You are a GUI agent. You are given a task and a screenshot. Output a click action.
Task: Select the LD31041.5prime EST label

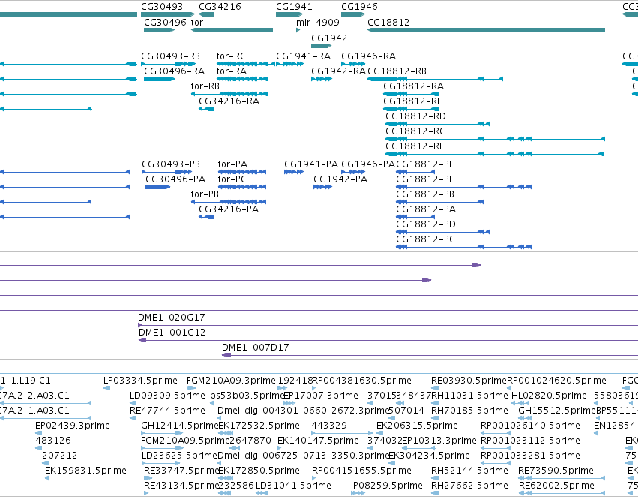(x=293, y=486)
